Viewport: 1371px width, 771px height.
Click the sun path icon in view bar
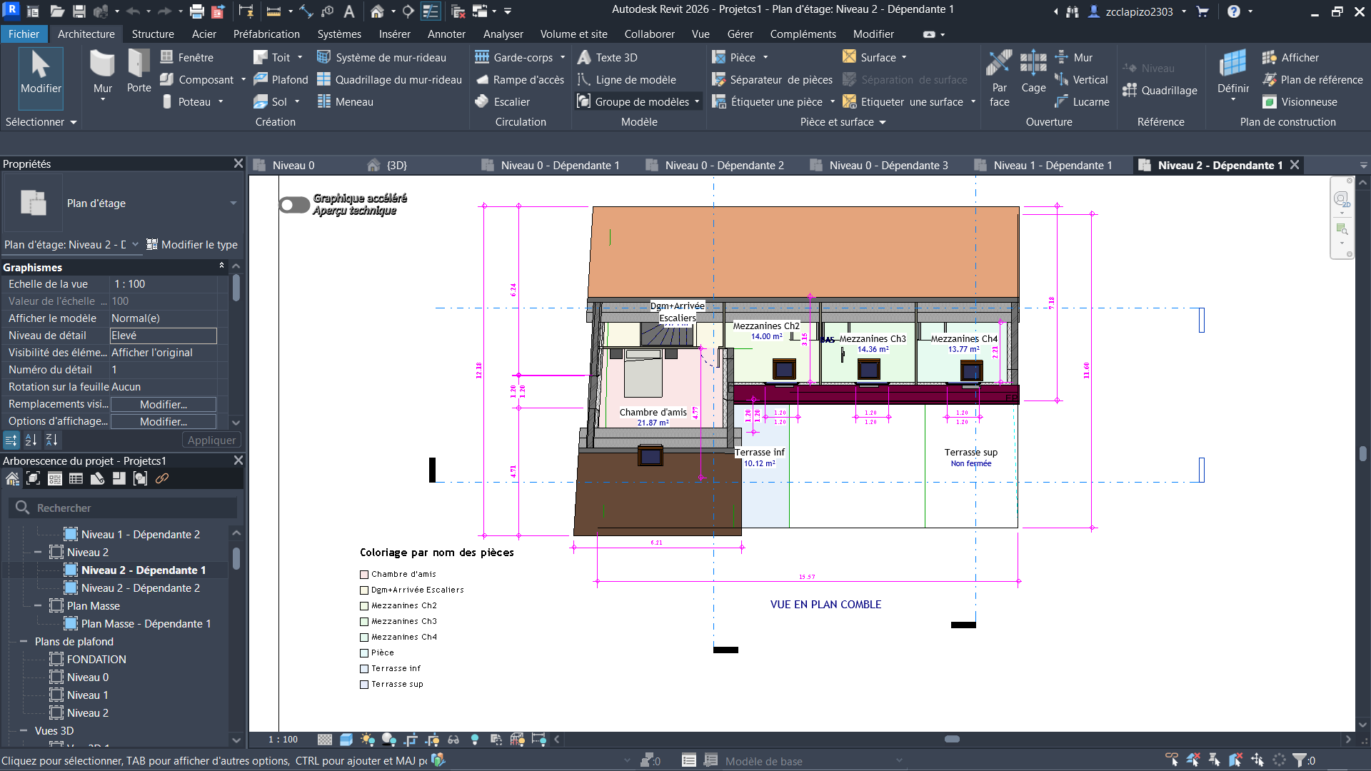[x=368, y=740]
